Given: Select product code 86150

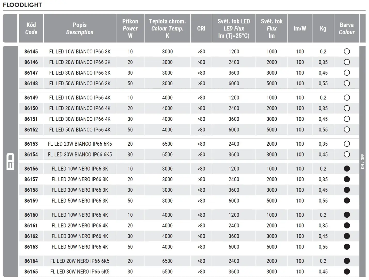Looking at the screenshot, I should point(31,108).
